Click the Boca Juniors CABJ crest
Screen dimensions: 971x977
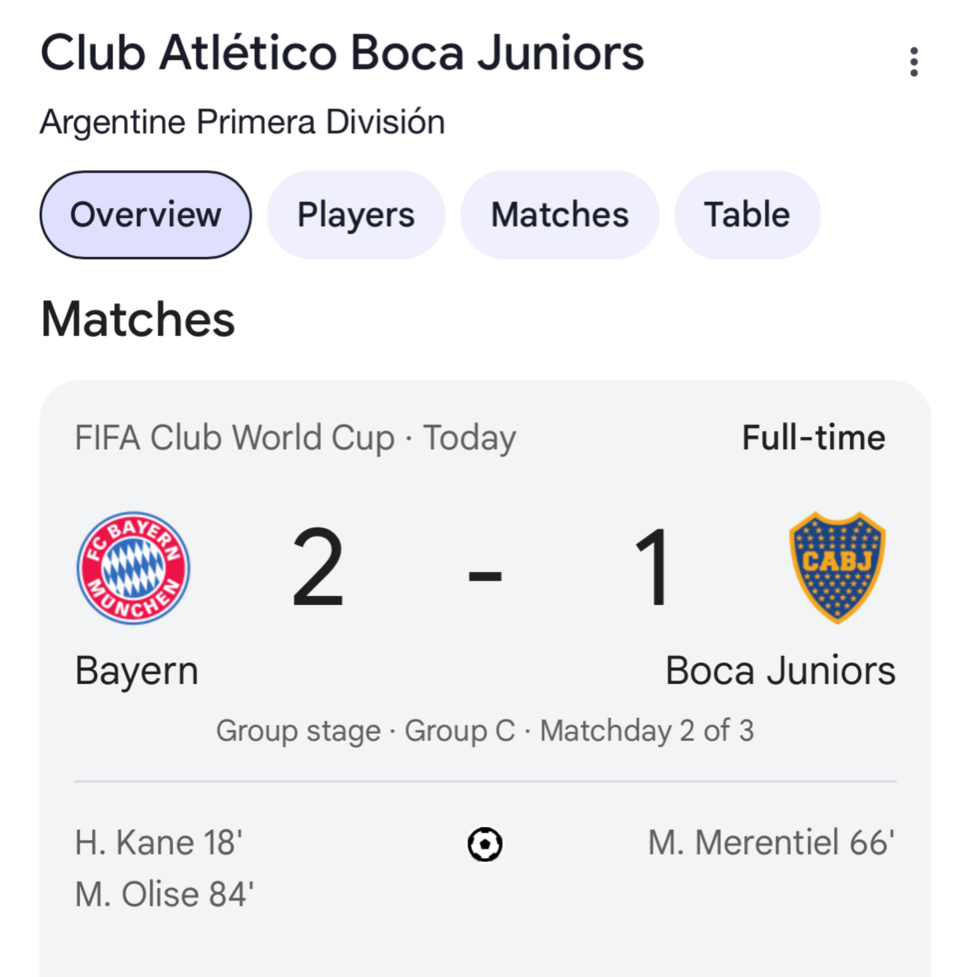pyautogui.click(x=837, y=567)
